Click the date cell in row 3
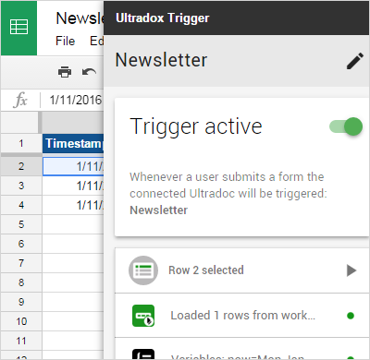 tap(73, 186)
